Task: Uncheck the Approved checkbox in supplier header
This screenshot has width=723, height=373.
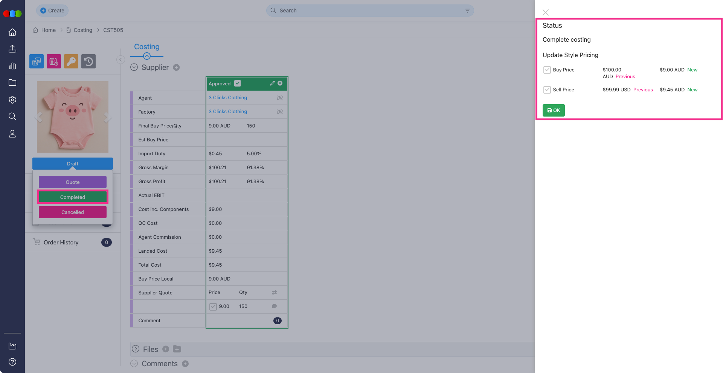Action: pyautogui.click(x=238, y=83)
